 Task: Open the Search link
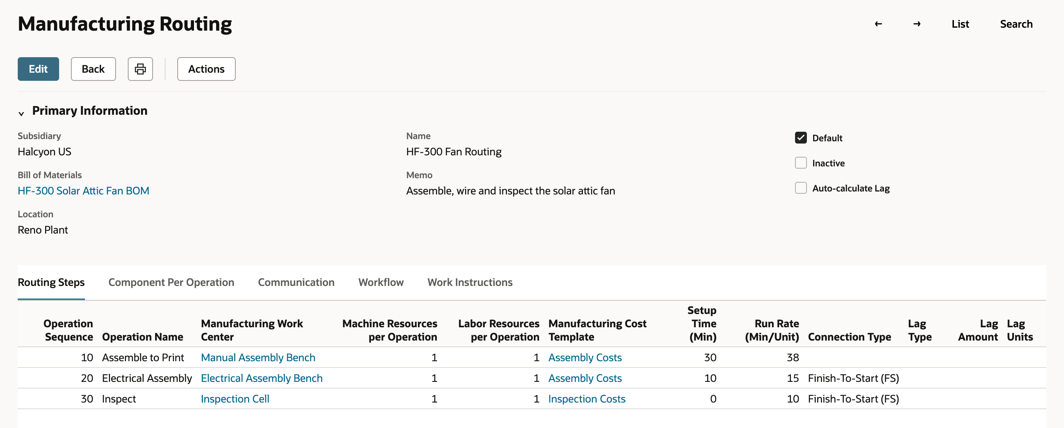[1016, 24]
